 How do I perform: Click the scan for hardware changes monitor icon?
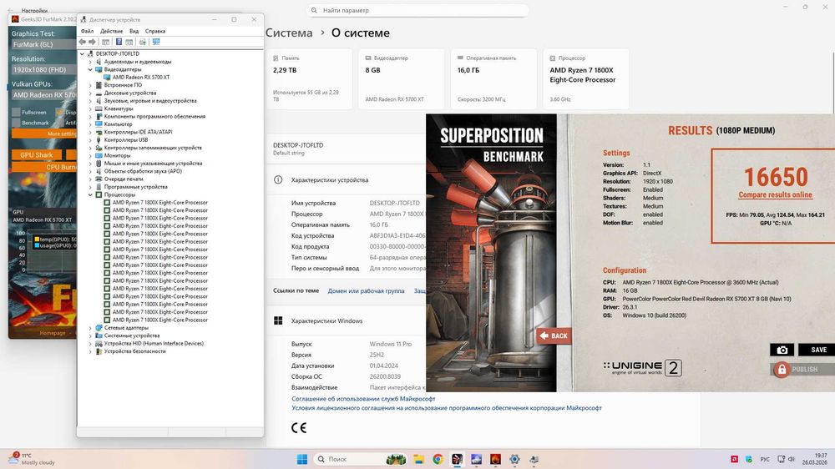click(156, 42)
